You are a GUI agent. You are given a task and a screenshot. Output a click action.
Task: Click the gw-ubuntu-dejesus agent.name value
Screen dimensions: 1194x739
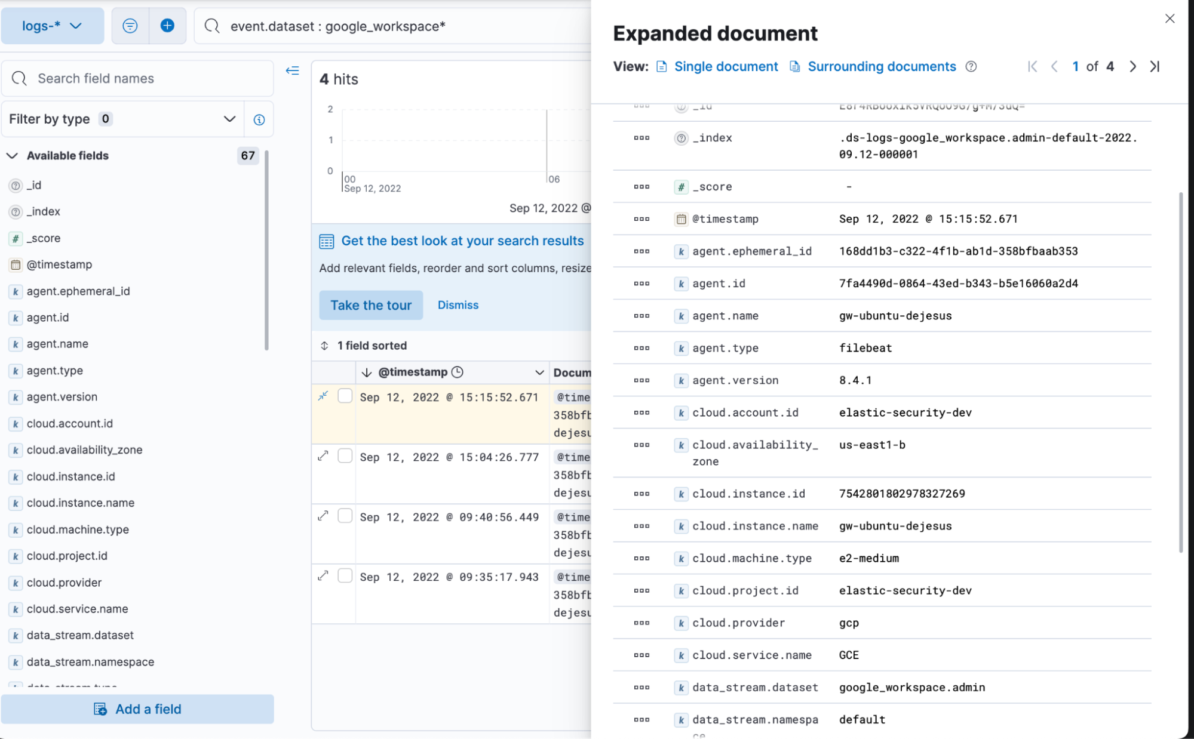(895, 316)
